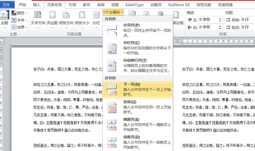Click the odd page icon beside 奇数页(D)
This screenshot has height=151, width=255.
pyautogui.click(x=112, y=143)
